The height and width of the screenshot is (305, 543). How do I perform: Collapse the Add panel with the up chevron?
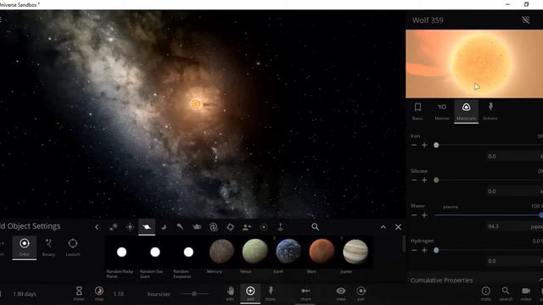pos(383,227)
